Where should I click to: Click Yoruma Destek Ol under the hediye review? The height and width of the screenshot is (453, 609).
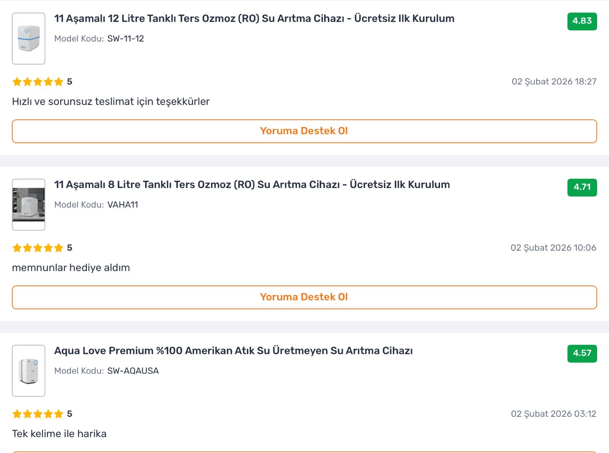click(x=304, y=297)
